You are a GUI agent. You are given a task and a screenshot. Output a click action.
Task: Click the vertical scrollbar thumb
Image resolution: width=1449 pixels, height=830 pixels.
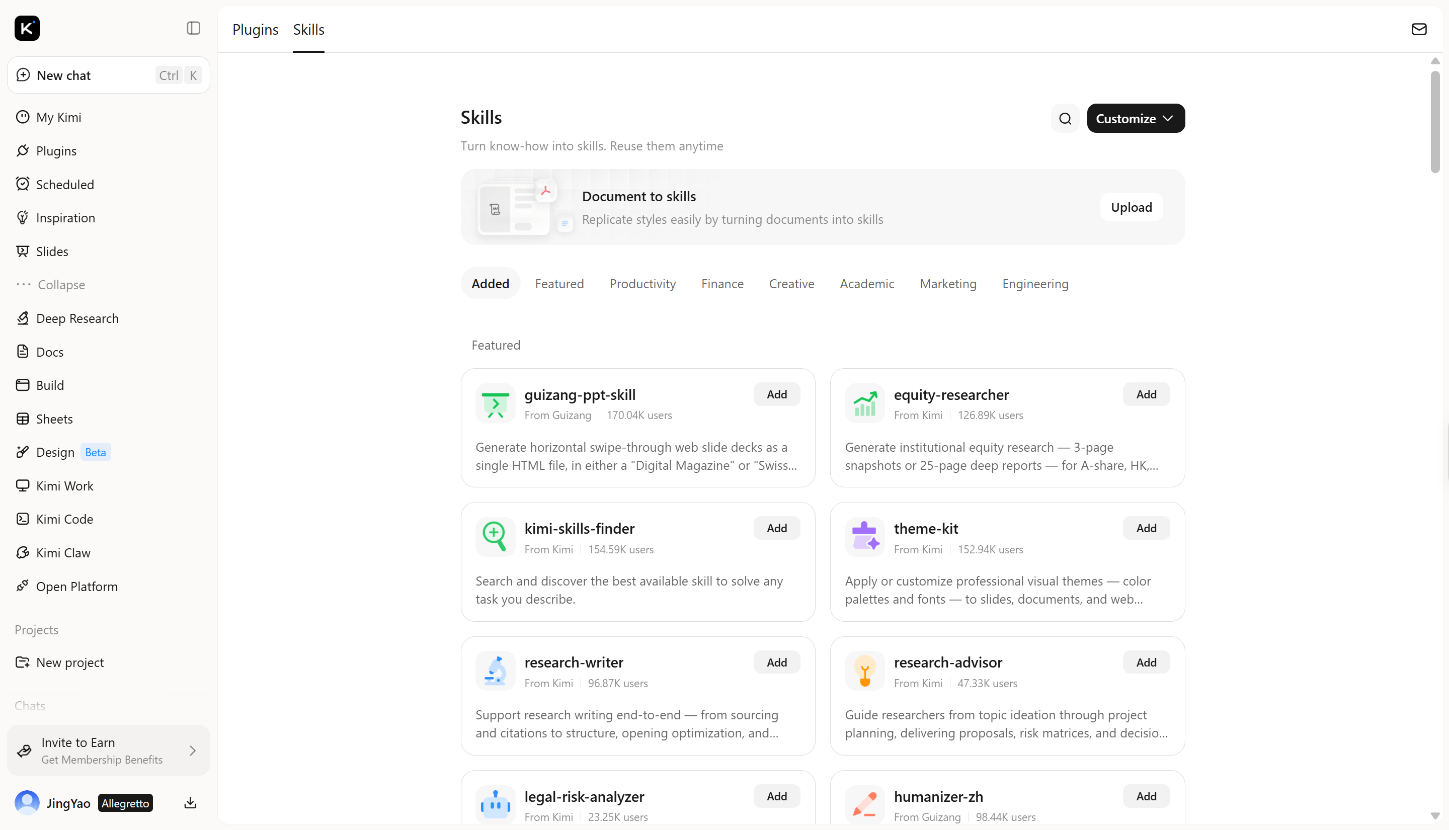coord(1435,122)
